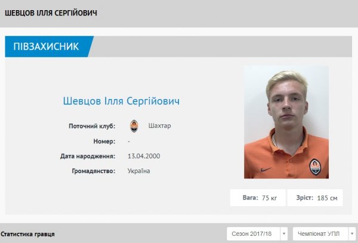
Task: Open the player portrait photo
Action: [x=286, y=122]
